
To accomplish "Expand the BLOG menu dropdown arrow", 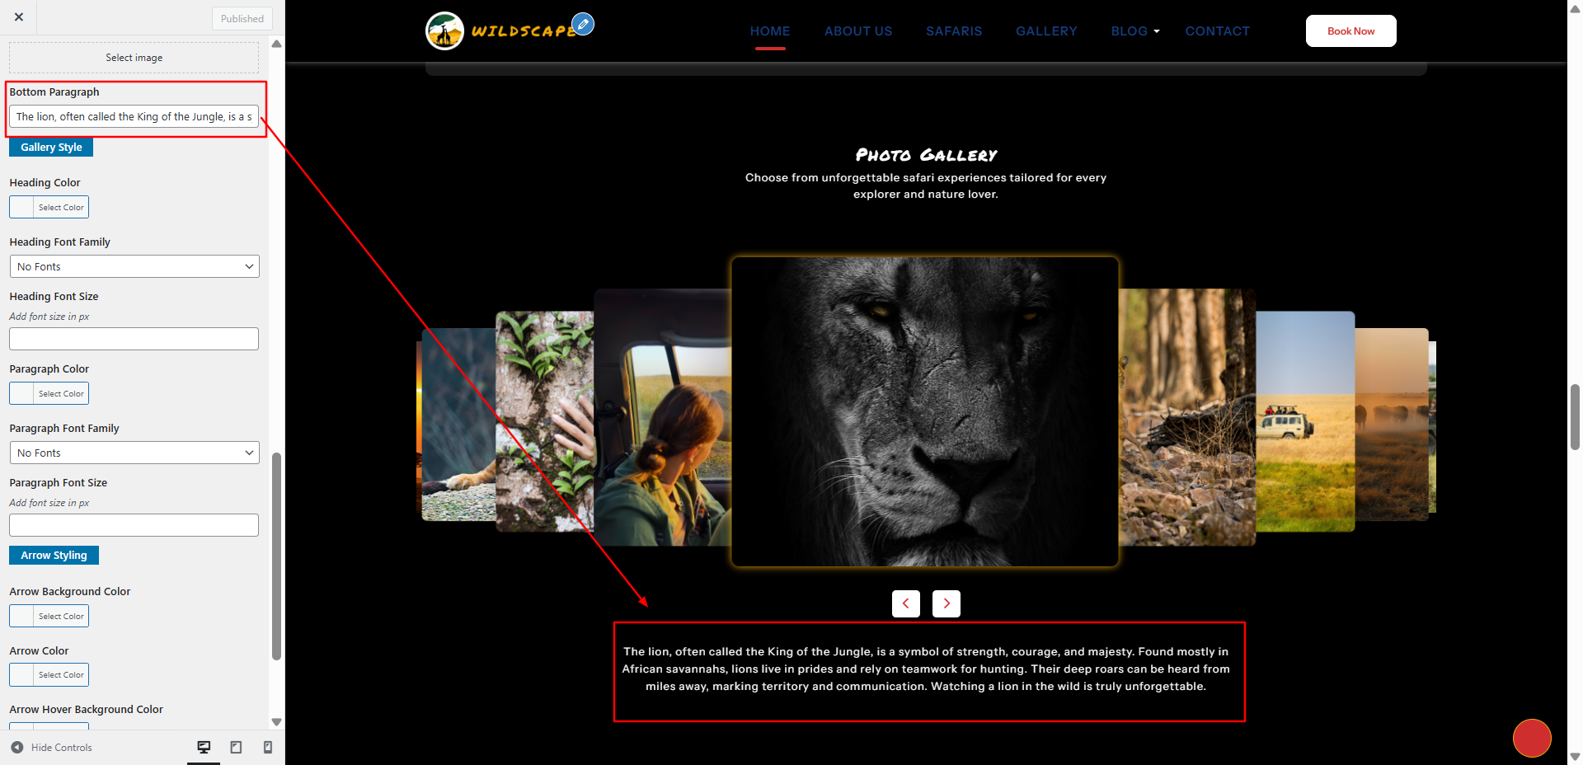I will [1157, 31].
